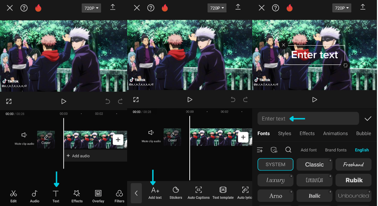Open the Text tool in left panel
This screenshot has height=206, width=378.
point(56,196)
